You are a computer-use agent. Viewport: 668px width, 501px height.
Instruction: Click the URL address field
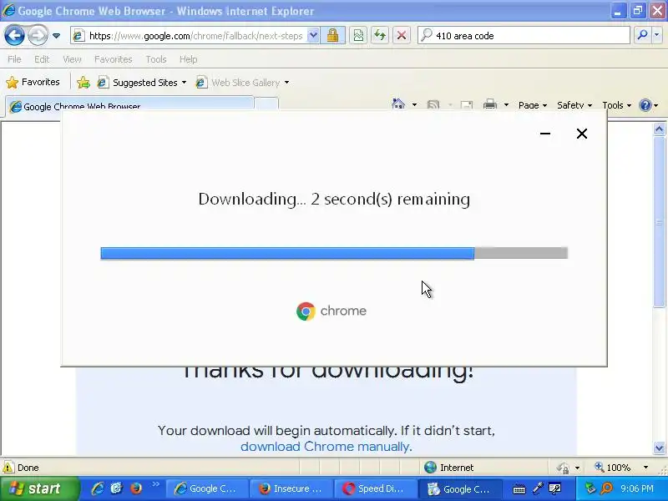click(x=195, y=36)
